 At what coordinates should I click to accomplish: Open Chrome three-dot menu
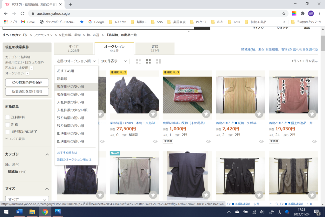319,13
